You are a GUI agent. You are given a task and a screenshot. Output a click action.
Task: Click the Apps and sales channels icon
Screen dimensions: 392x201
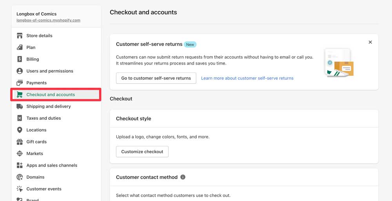coord(20,165)
